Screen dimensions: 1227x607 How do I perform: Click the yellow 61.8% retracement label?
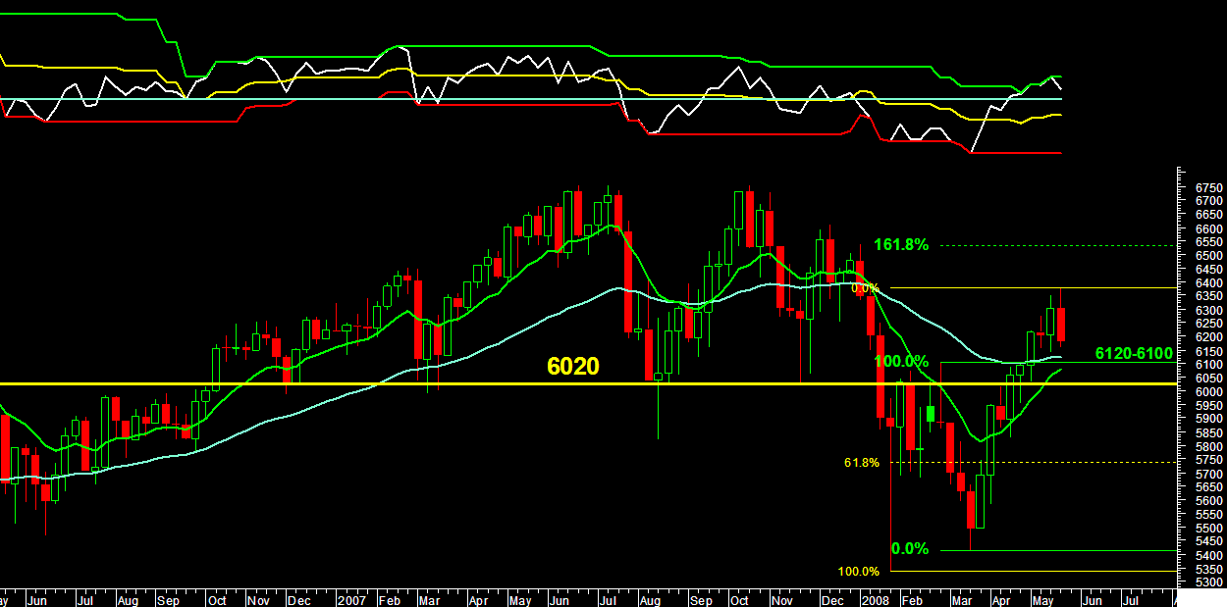tap(861, 462)
